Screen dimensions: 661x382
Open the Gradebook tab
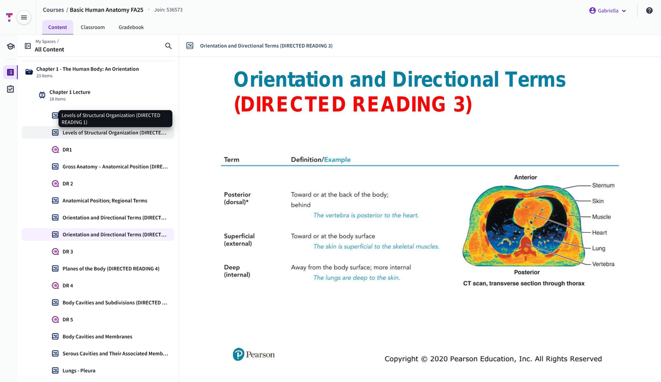point(131,27)
